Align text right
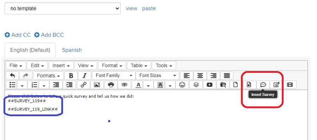Viewport: 317px width, 140px height. (213, 76)
